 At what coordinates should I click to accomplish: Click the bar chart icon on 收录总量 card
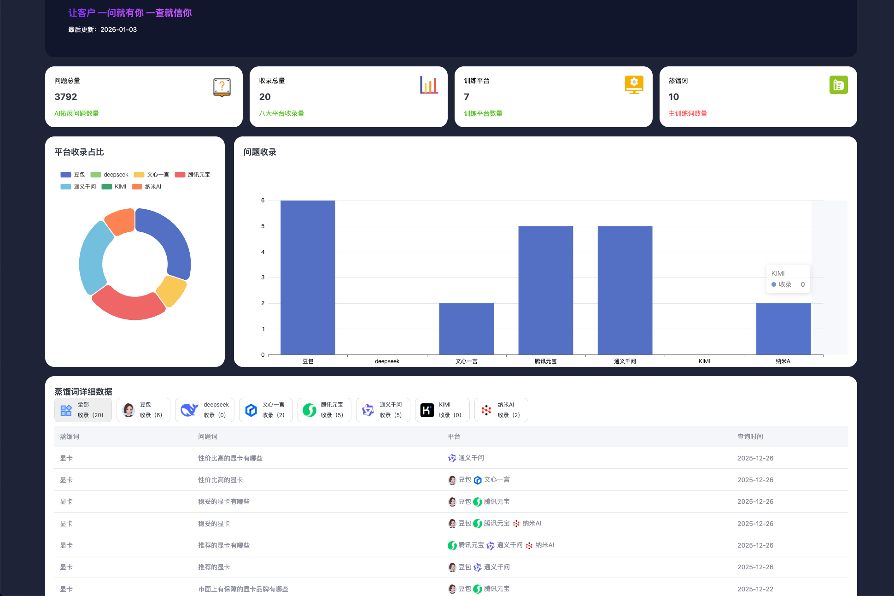tap(429, 85)
